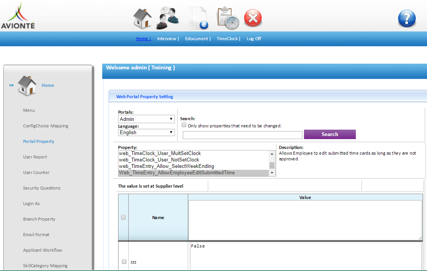Open the blue question mark help icon
Viewport: 427px width, 271px height.
point(407,19)
